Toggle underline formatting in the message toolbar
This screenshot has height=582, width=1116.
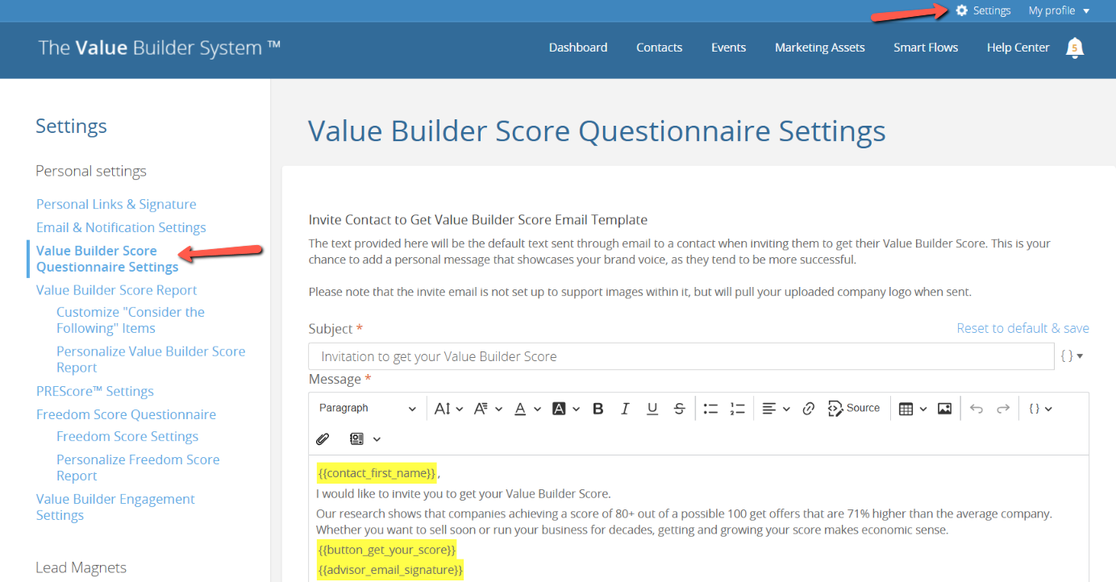tap(652, 409)
